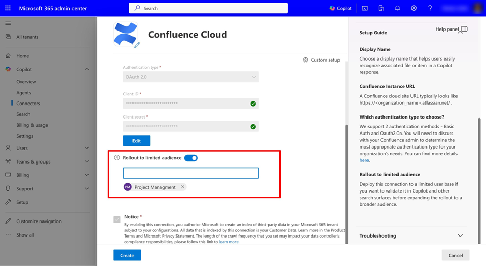
Task: Open Copilot Settings page
Action: (x=24, y=136)
